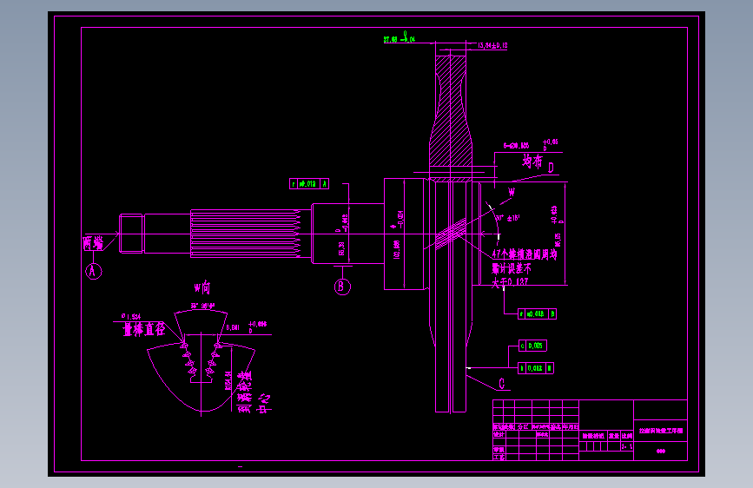Select the '累计误差不' note line
This screenshot has height=488, width=753.
click(x=512, y=268)
